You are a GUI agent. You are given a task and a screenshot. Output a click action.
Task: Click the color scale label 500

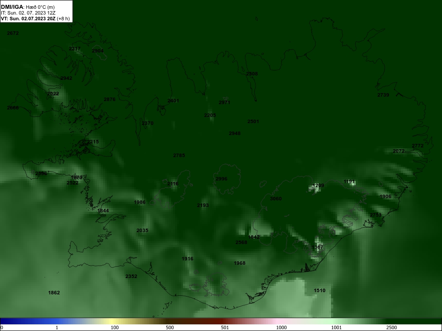170,327
